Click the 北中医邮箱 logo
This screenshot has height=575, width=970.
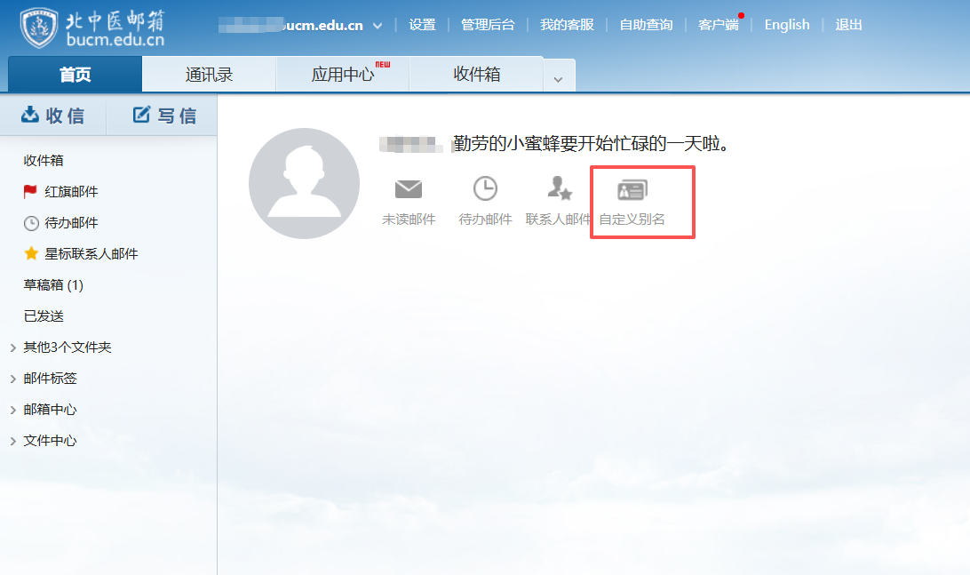[x=91, y=28]
